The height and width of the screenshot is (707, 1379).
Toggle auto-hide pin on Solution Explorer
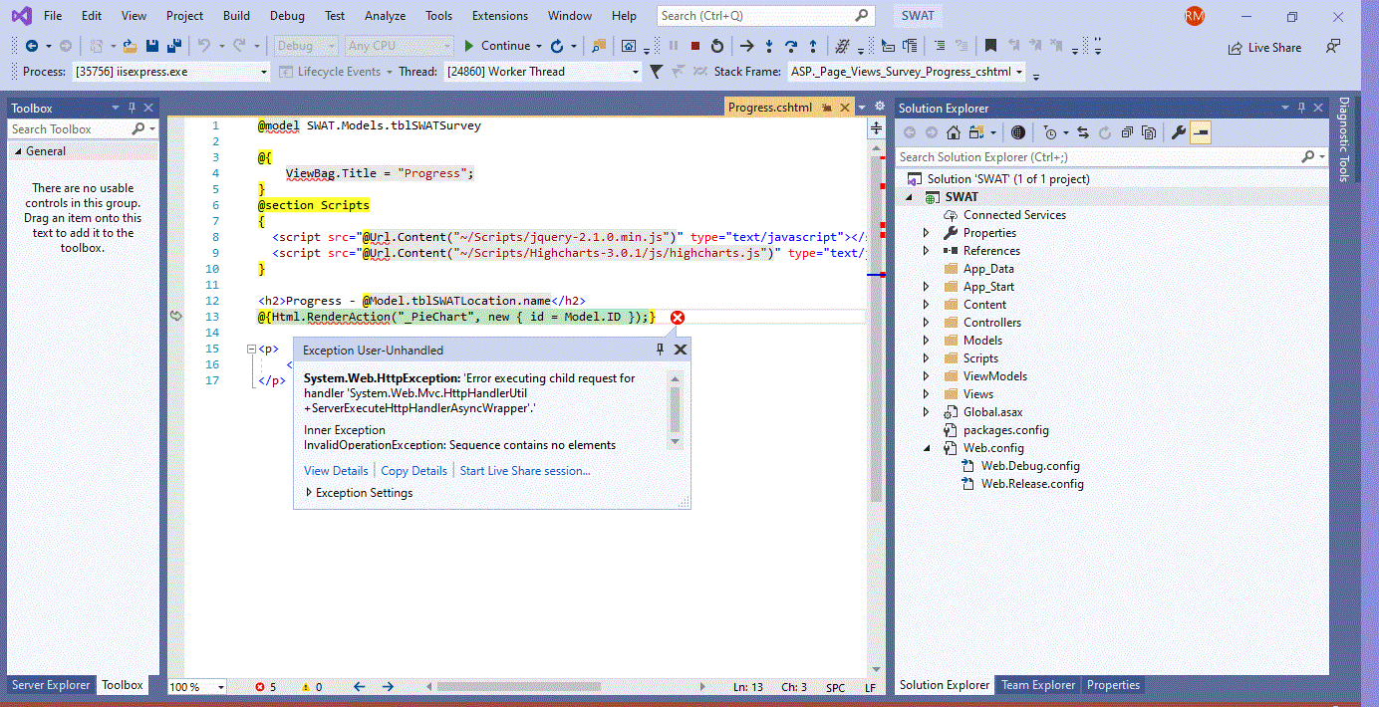pos(1303,108)
